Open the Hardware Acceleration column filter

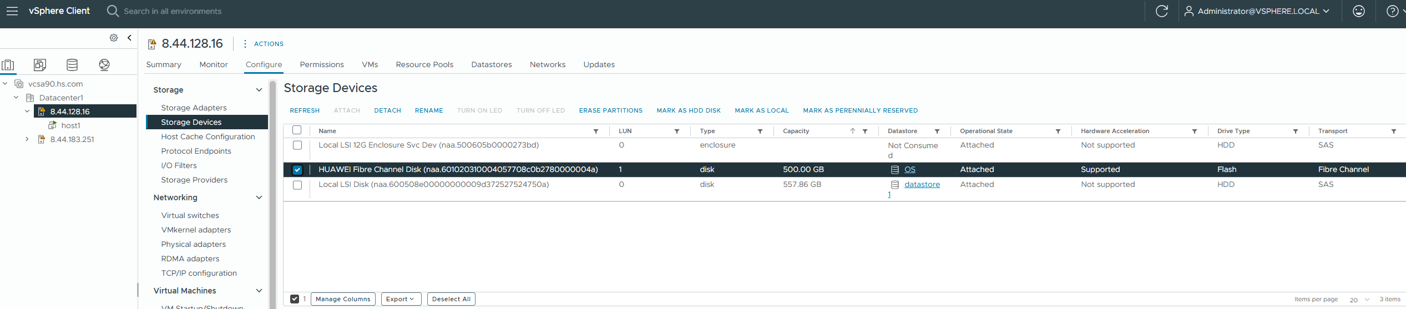tap(1195, 131)
